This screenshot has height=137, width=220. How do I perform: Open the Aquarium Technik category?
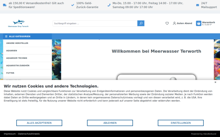pyautogui.click(x=27, y=58)
